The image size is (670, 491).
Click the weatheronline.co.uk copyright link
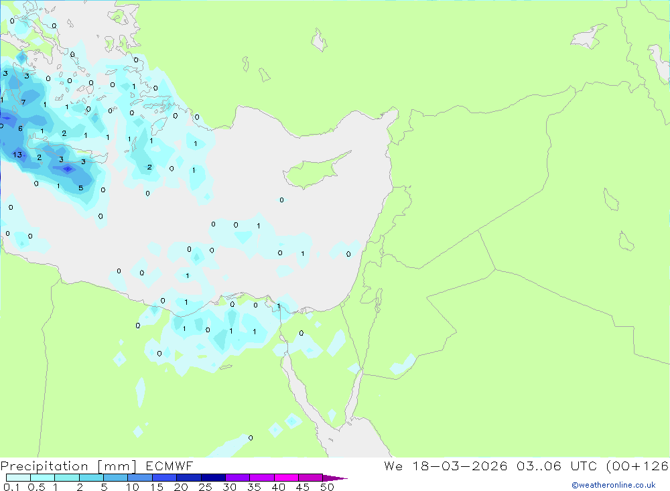pos(614,485)
